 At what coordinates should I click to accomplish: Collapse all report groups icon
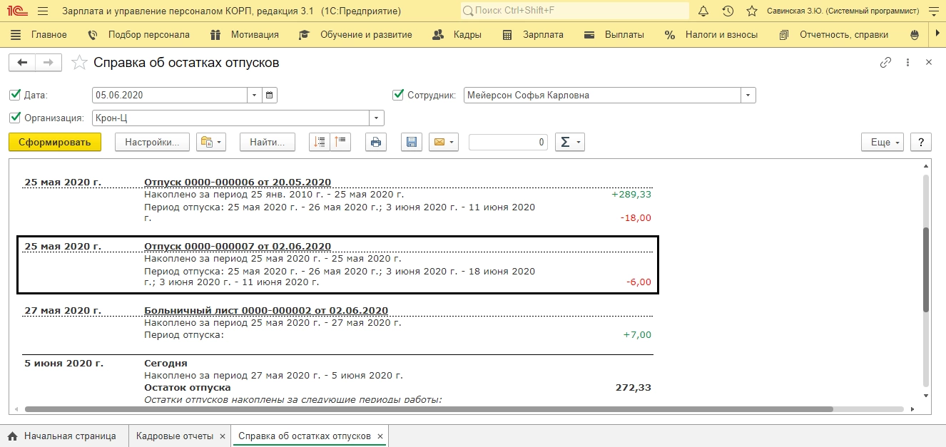[340, 142]
